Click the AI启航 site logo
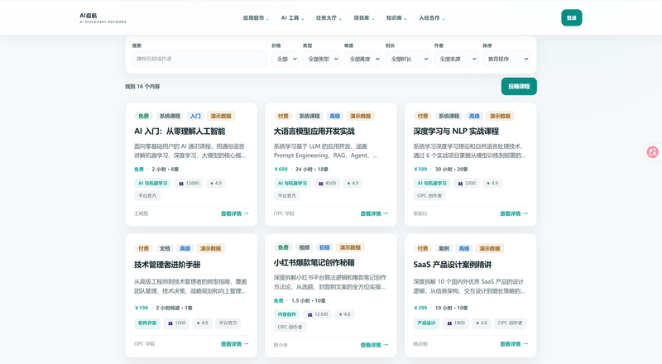 coord(103,17)
